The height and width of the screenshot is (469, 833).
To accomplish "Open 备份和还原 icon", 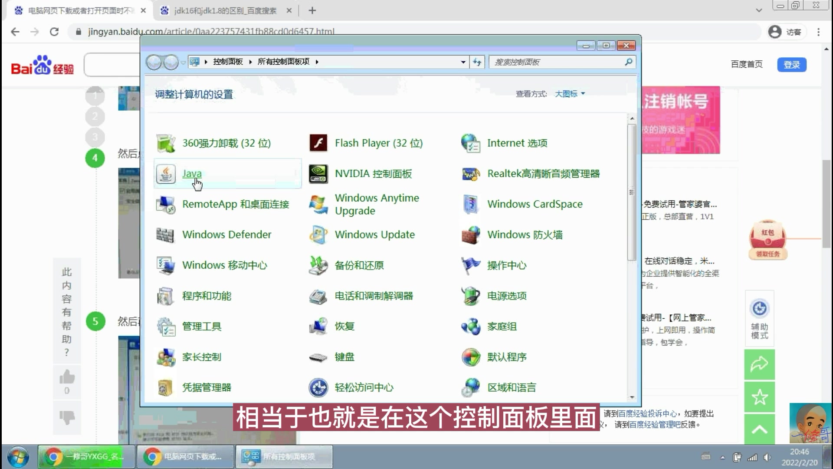I will pos(318,265).
